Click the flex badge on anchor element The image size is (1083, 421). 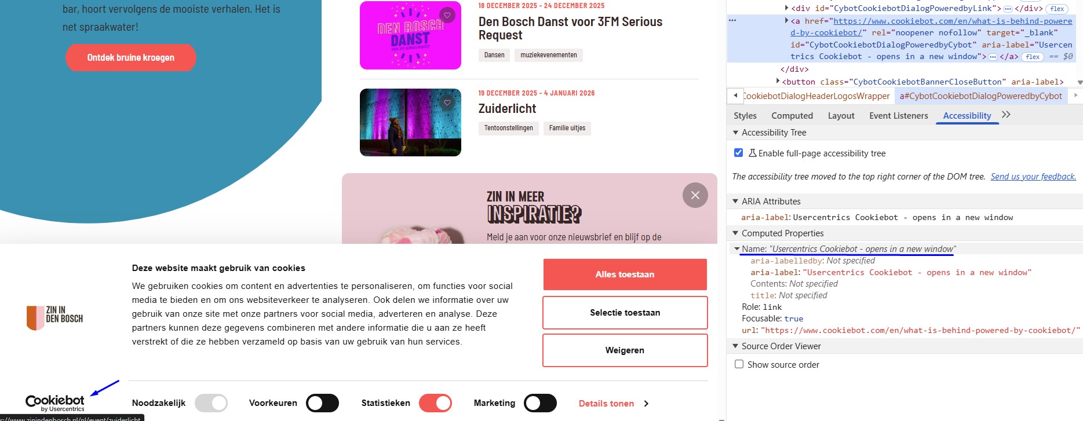click(1033, 57)
